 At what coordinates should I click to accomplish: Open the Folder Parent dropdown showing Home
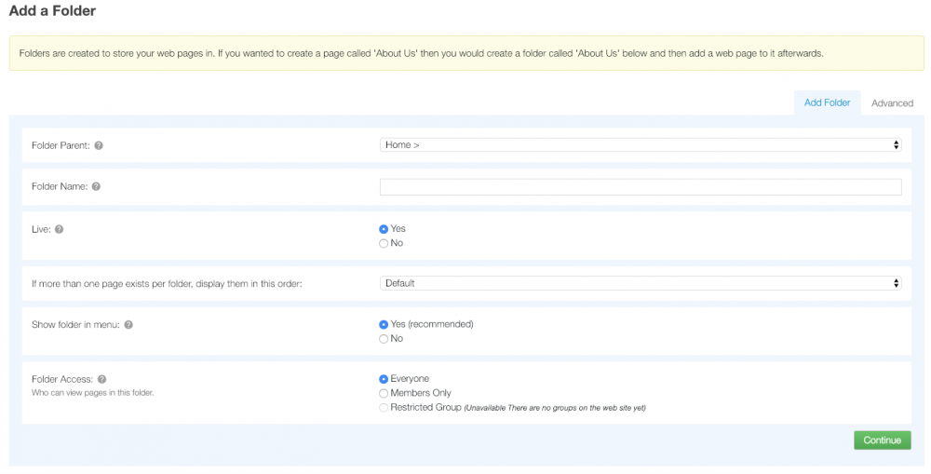[641, 145]
